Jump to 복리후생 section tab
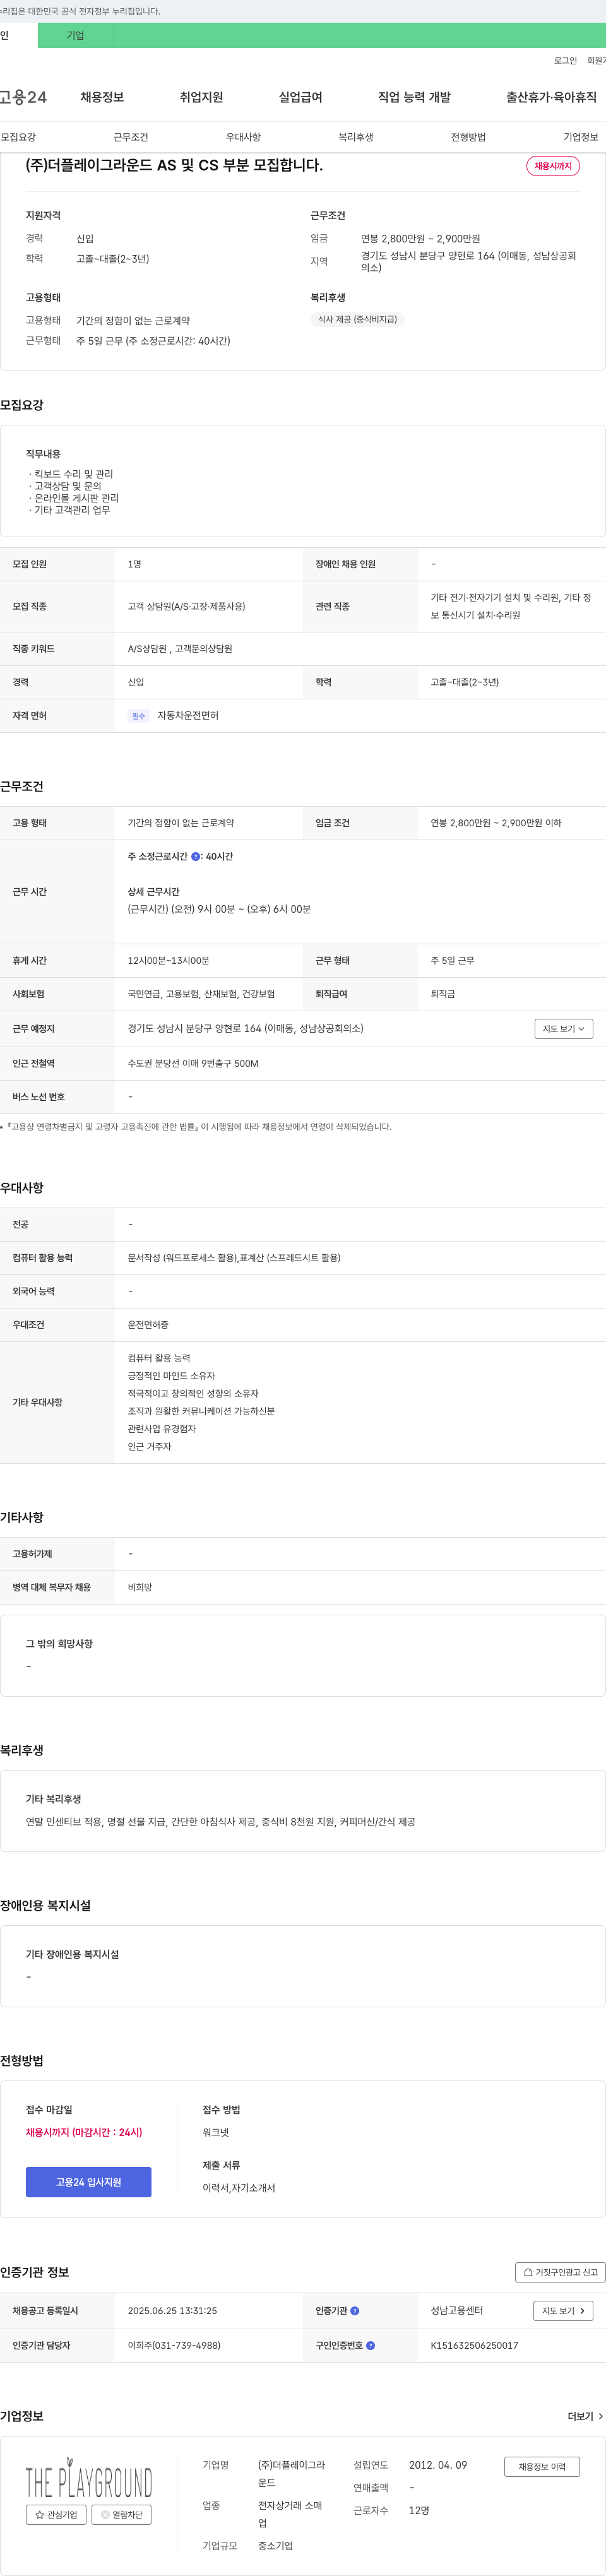The width and height of the screenshot is (606, 2576). (x=356, y=137)
